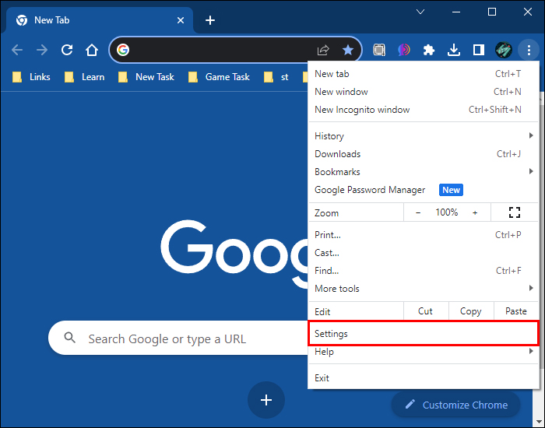
Task: Choose Cast... from the menu
Action: pos(424,253)
